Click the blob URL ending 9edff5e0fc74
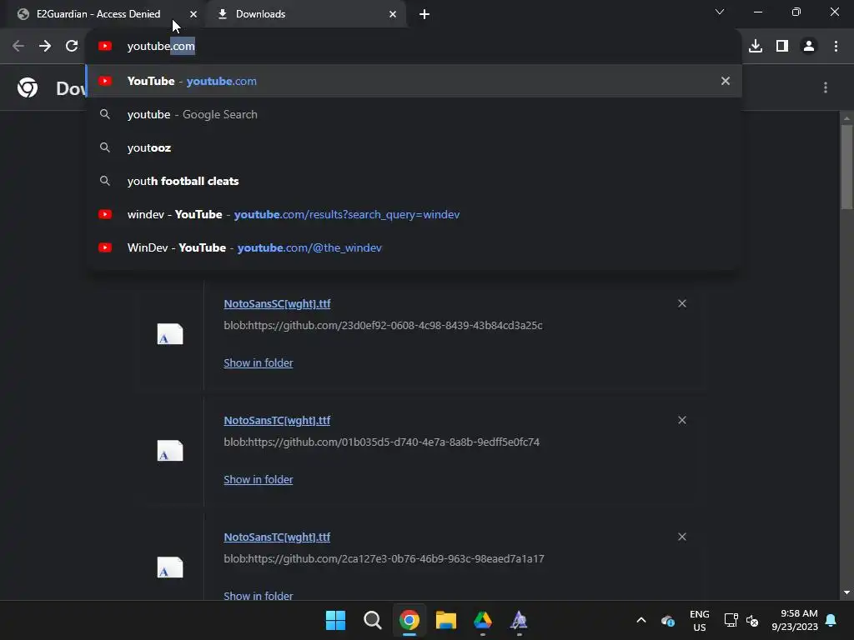Image resolution: width=854 pixels, height=640 pixels. pyautogui.click(x=382, y=442)
